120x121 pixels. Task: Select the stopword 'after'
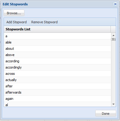[57, 86]
